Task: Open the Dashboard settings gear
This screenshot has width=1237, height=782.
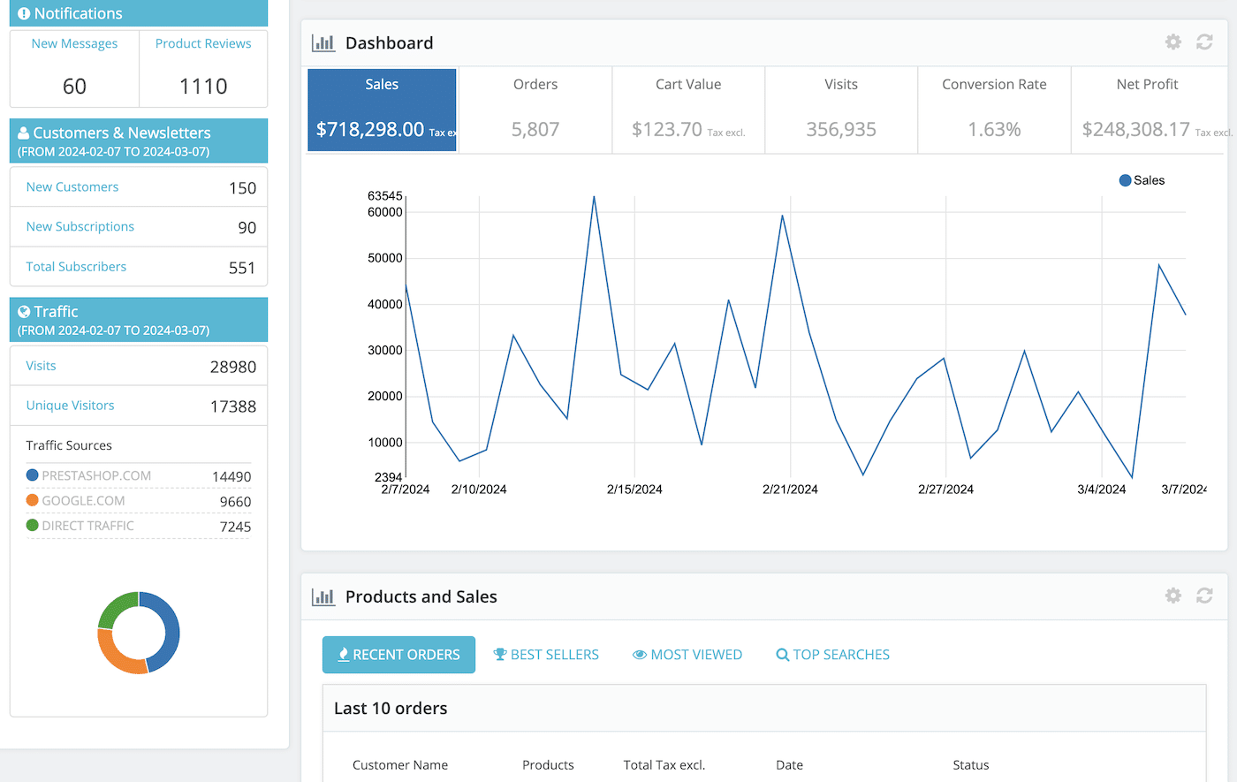Action: click(1172, 42)
